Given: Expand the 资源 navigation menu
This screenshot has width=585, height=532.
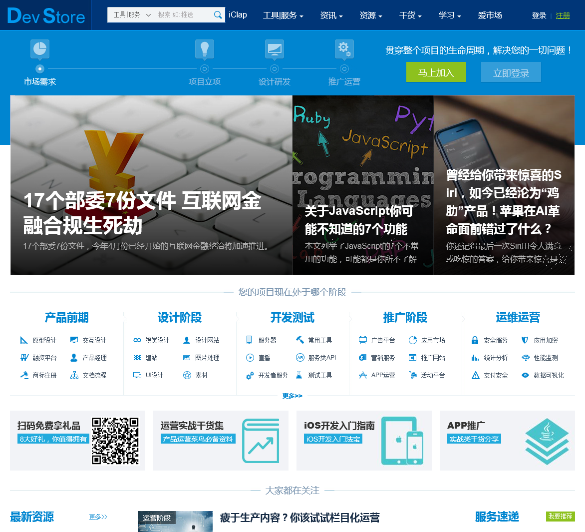Looking at the screenshot, I should point(371,15).
